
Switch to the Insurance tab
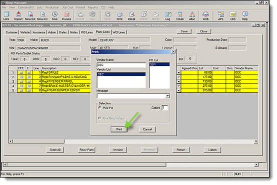pyautogui.click(x=39, y=32)
